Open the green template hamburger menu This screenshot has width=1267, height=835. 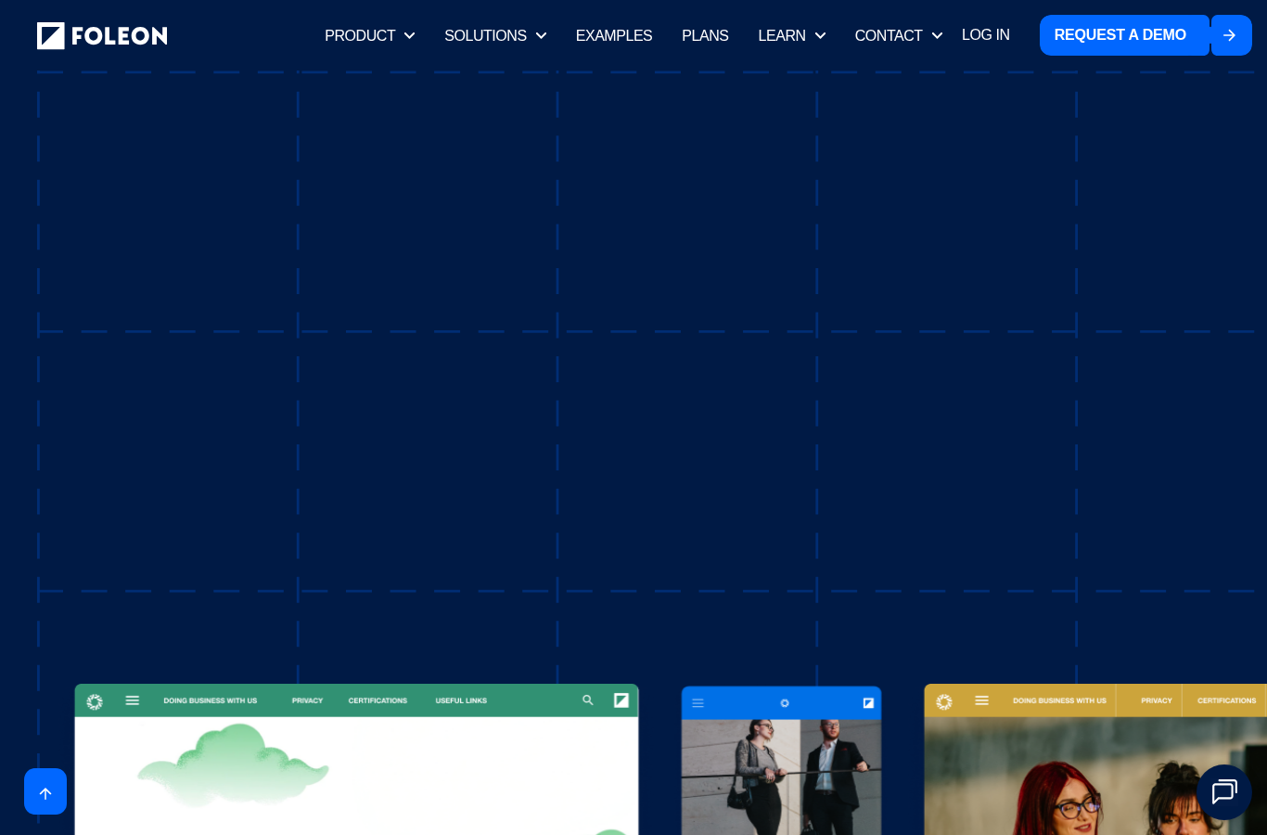(133, 700)
